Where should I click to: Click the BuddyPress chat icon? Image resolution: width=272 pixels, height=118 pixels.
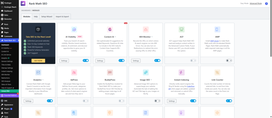[x=110, y=72]
